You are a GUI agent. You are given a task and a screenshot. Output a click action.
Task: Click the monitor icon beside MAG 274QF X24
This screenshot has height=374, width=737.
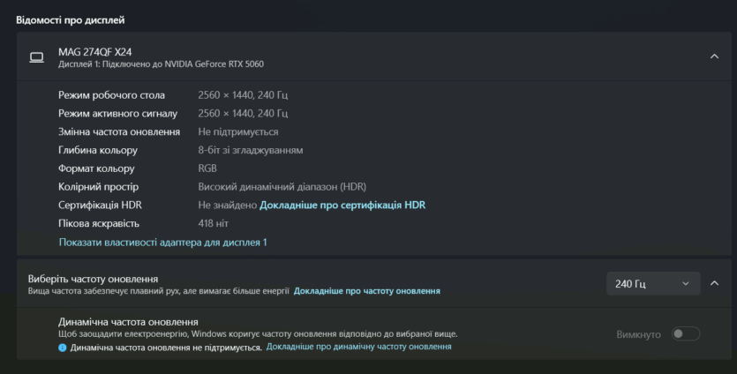click(36, 57)
